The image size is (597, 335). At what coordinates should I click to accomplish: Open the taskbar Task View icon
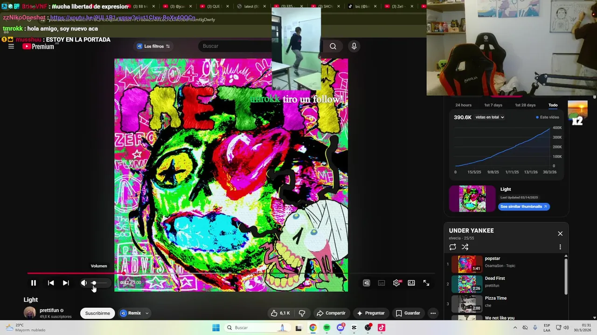299,328
